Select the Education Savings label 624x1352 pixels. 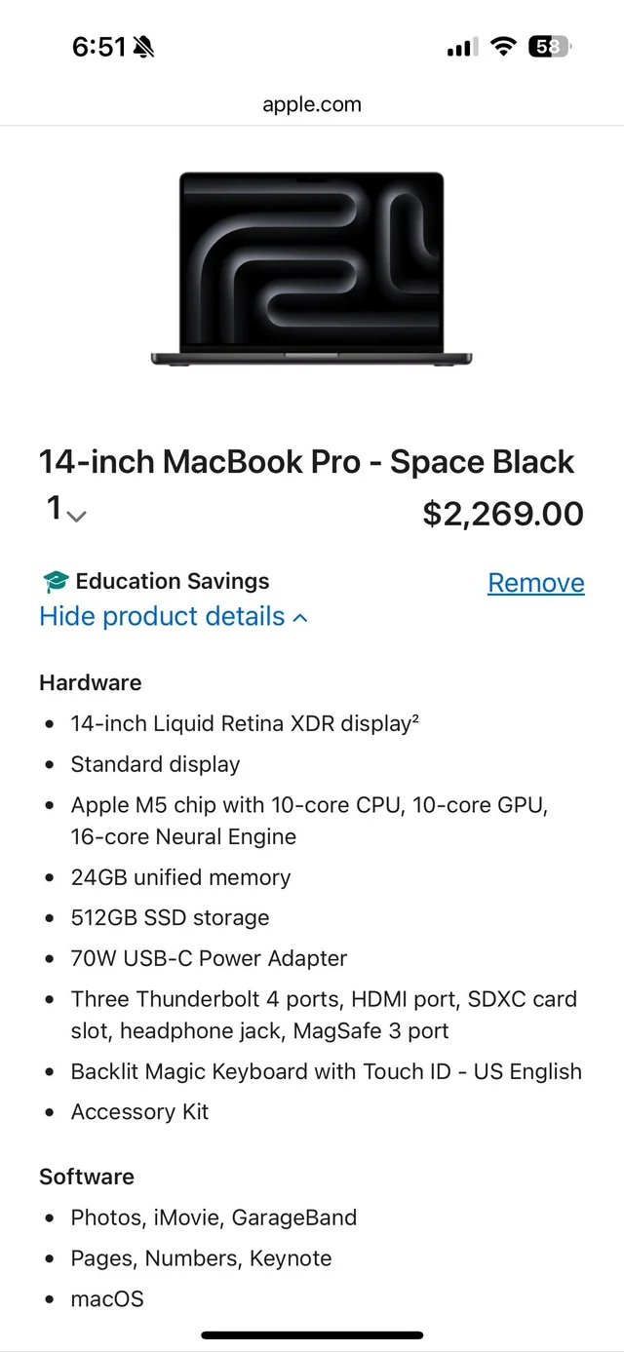coord(172,581)
